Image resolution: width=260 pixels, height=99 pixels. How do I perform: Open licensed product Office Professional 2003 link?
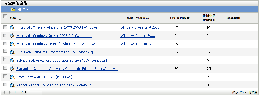coord(140,28)
